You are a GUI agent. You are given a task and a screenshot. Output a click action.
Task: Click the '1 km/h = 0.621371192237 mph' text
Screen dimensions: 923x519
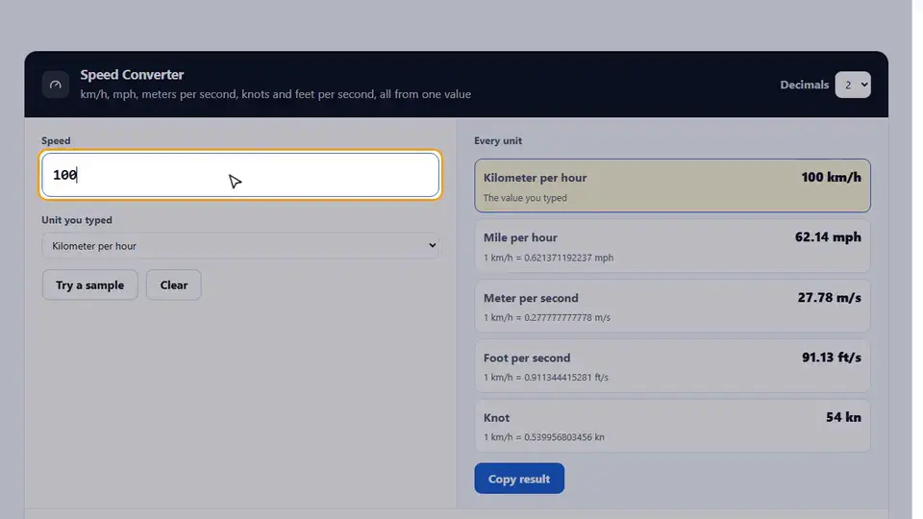(x=548, y=258)
